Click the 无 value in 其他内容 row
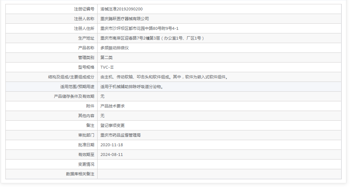The image size is (359, 189). pos(103,116)
